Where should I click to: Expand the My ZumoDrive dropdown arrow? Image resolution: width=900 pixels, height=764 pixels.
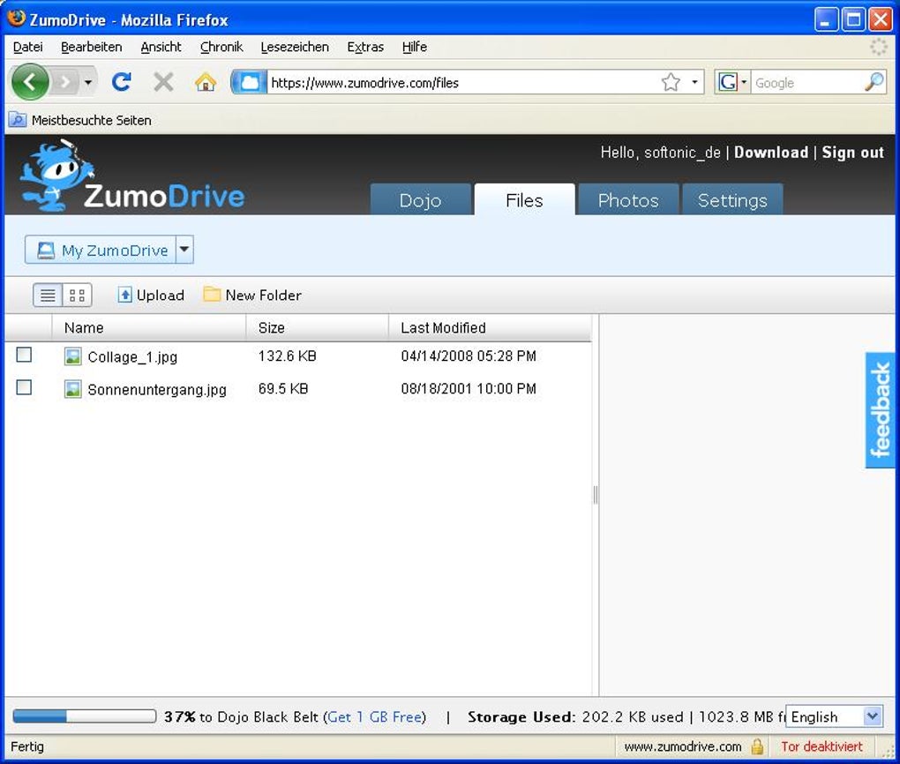pos(184,250)
